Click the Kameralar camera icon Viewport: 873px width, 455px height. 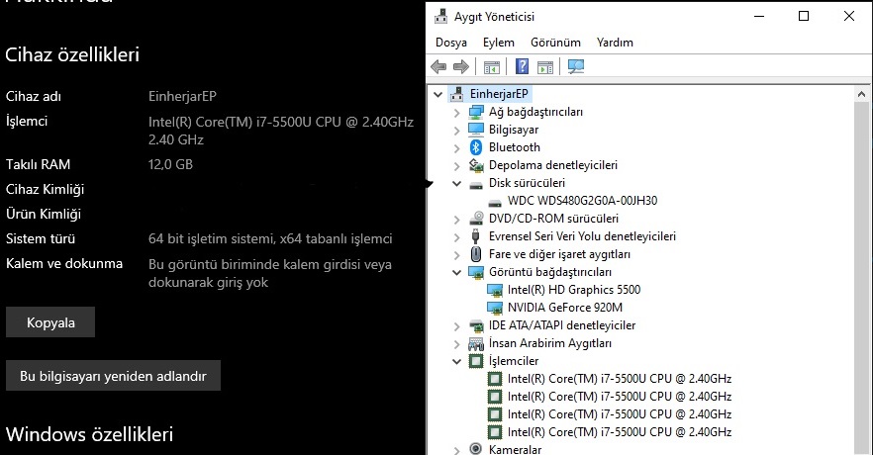(x=476, y=449)
